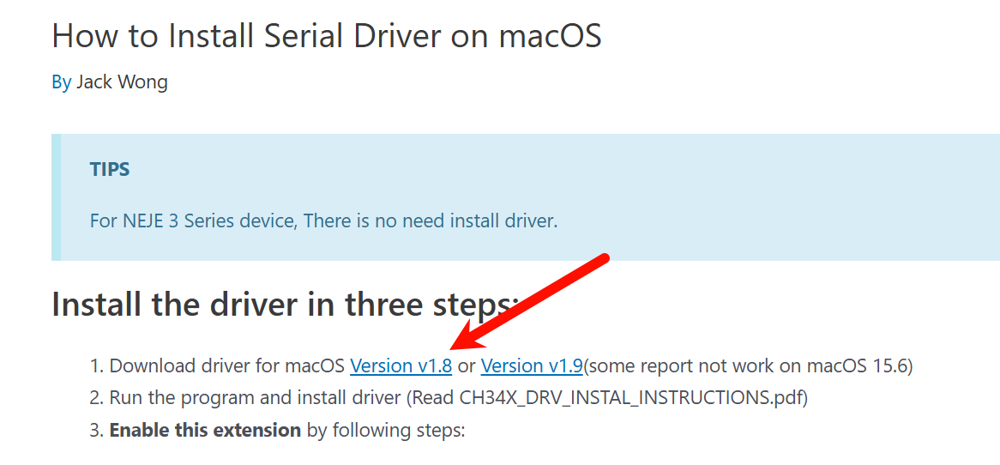The width and height of the screenshot is (1000, 465).
Task: Click the word "macOS" in the page title
Action: (550, 36)
